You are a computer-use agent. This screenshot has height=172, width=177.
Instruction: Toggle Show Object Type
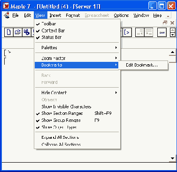point(77,127)
